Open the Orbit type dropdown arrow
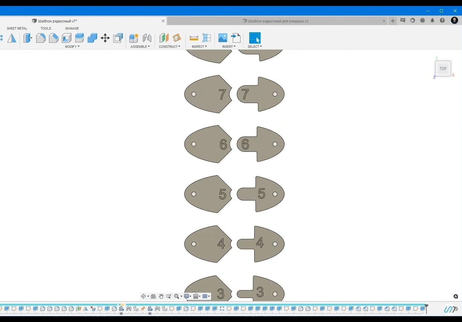This screenshot has height=322, width=462. (x=148, y=297)
